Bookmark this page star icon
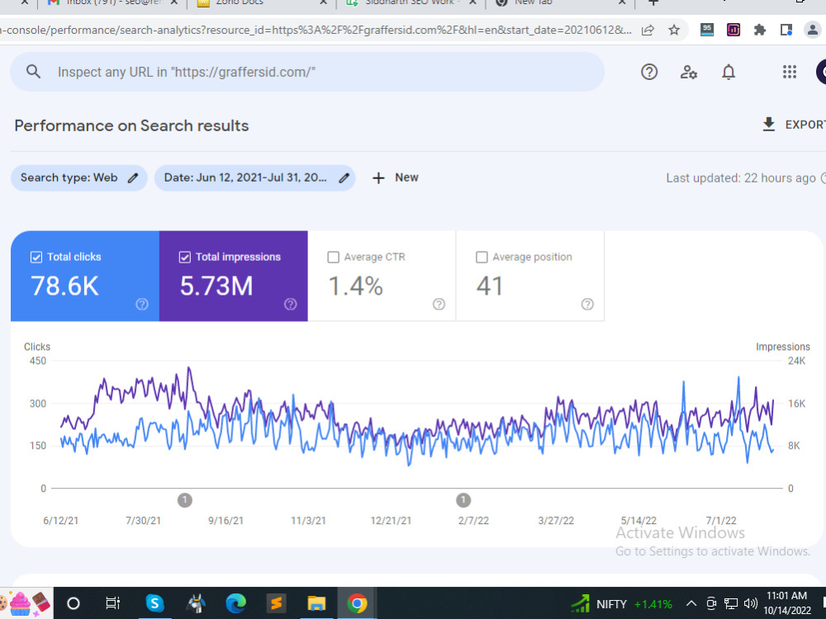Image resolution: width=826 pixels, height=619 pixels. click(674, 30)
